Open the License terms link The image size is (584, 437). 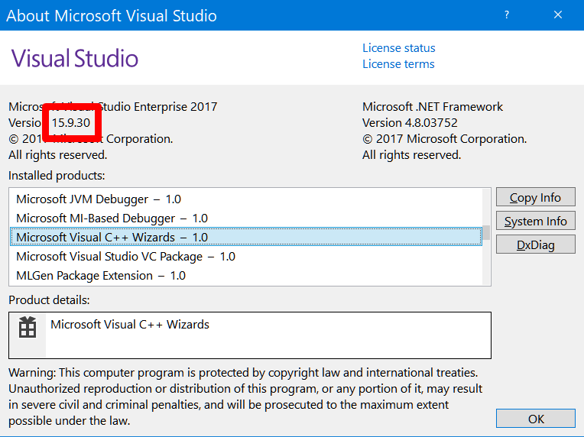click(x=398, y=64)
